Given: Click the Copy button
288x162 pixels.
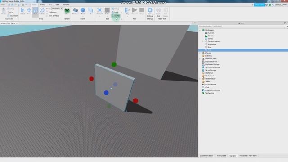Looking at the screenshot, I should tap(11, 9).
